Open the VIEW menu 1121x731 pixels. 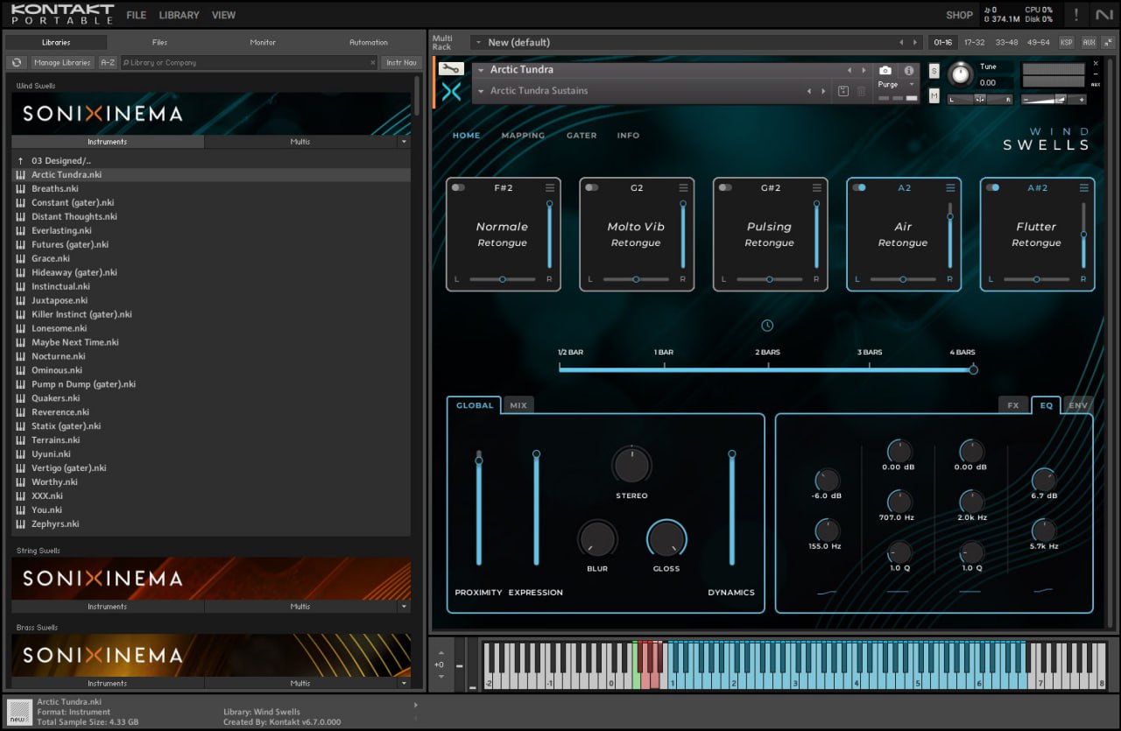pos(223,15)
